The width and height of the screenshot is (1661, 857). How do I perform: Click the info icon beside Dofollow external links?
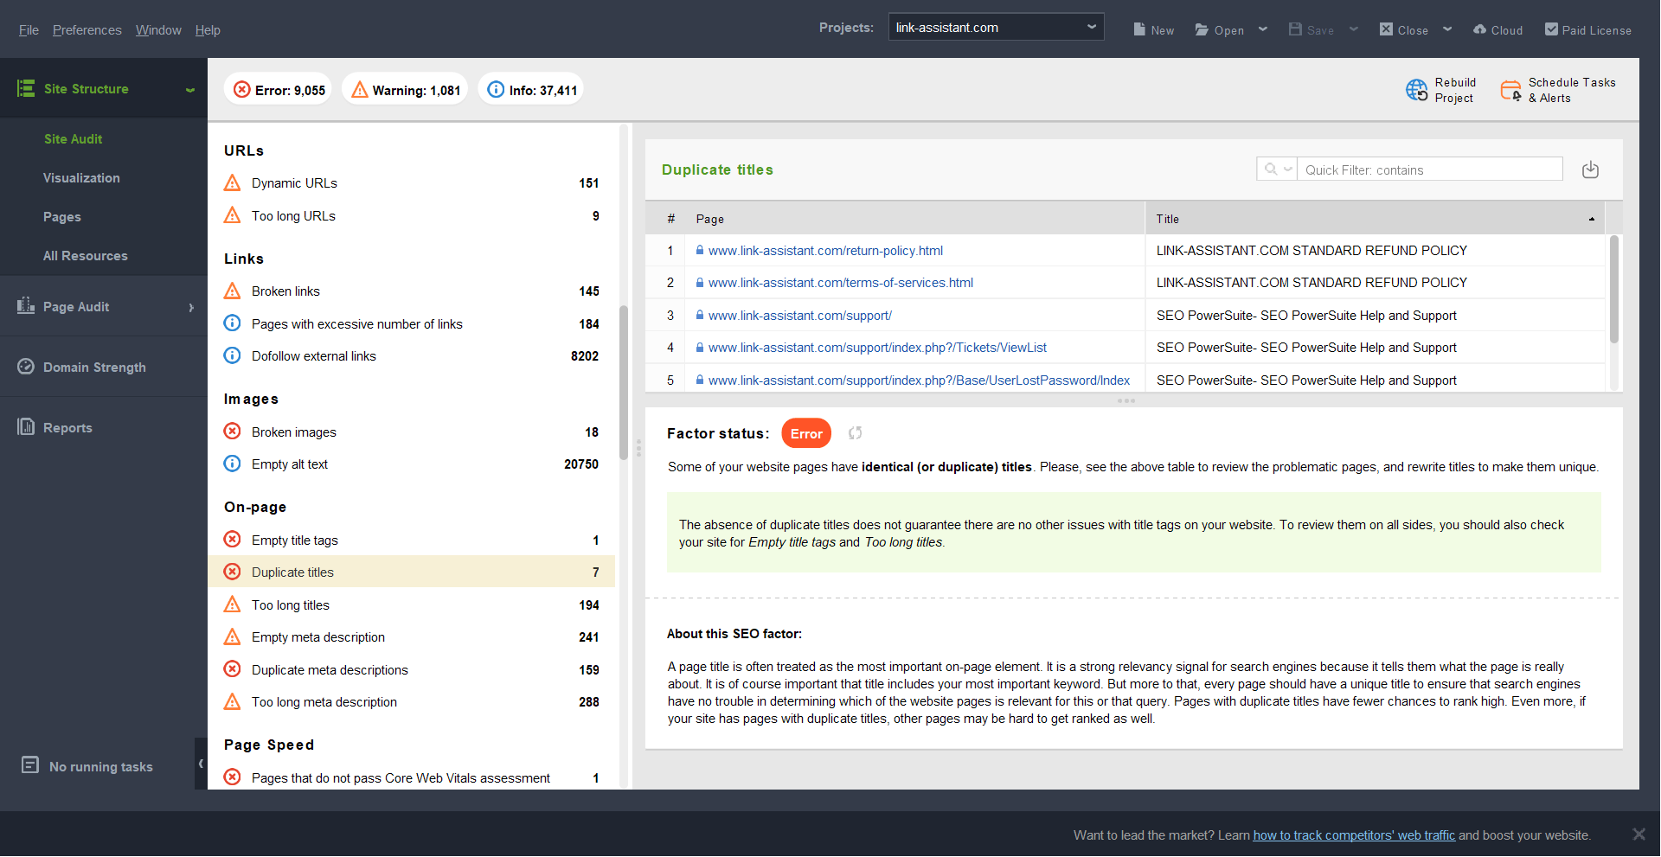[233, 355]
